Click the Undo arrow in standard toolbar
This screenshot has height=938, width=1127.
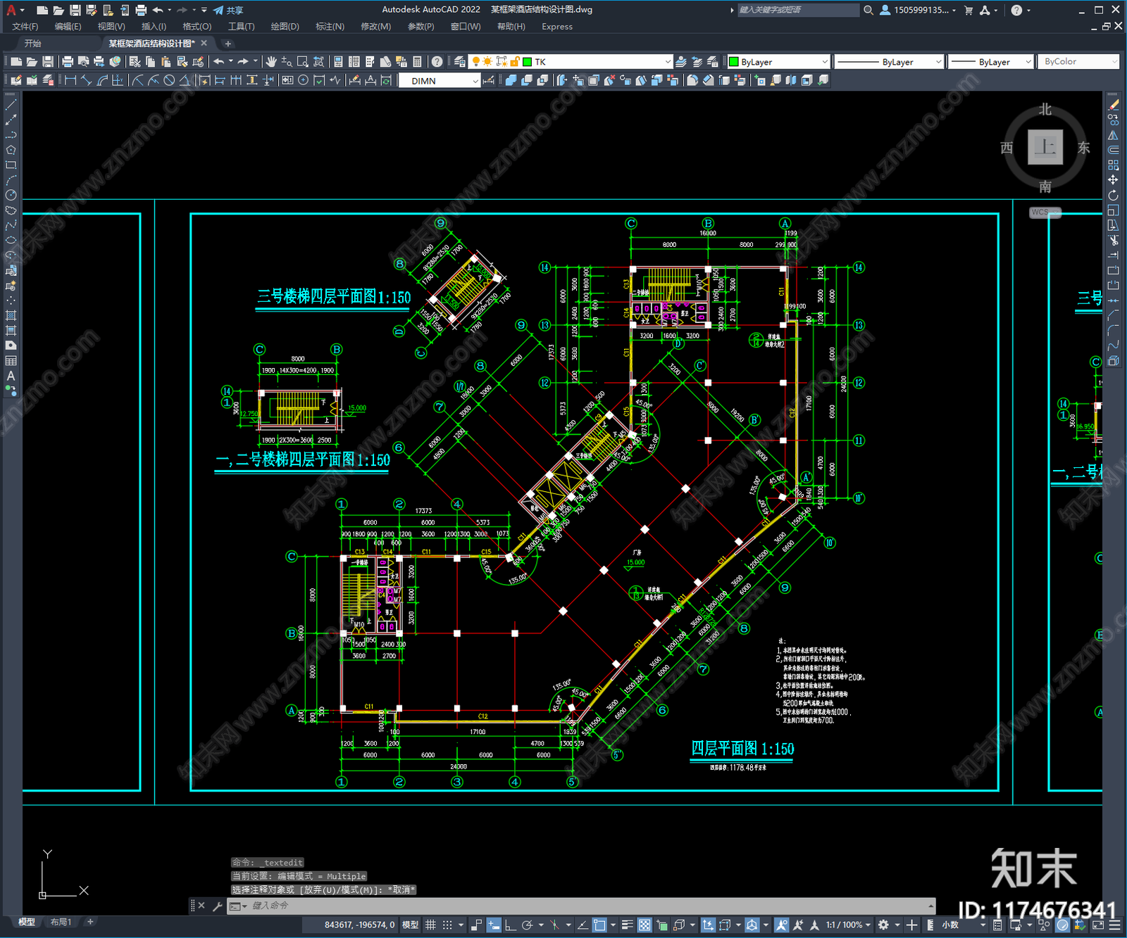[219, 62]
